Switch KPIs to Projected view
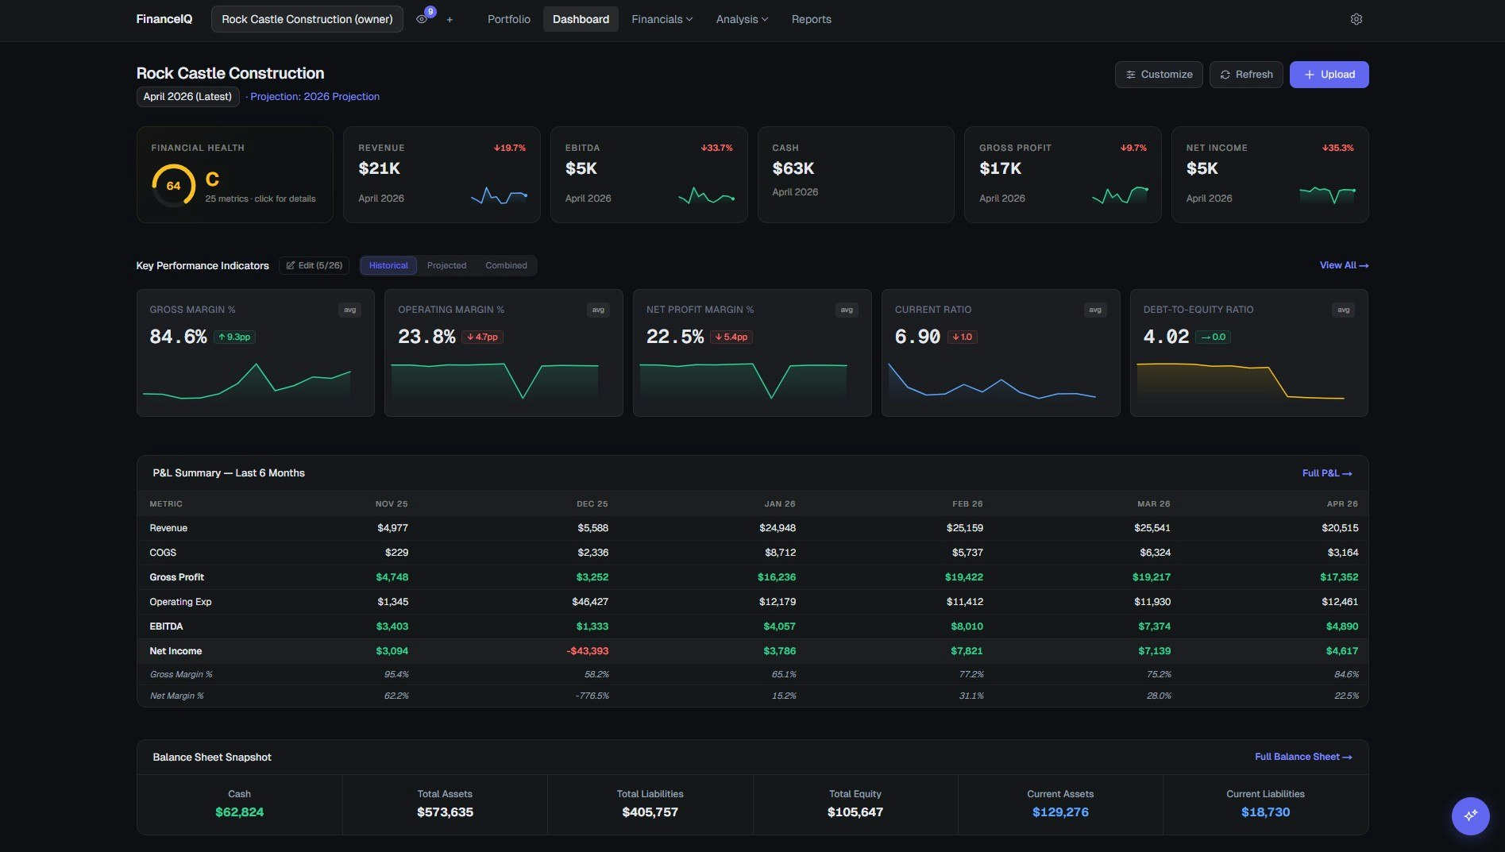 pyautogui.click(x=446, y=265)
